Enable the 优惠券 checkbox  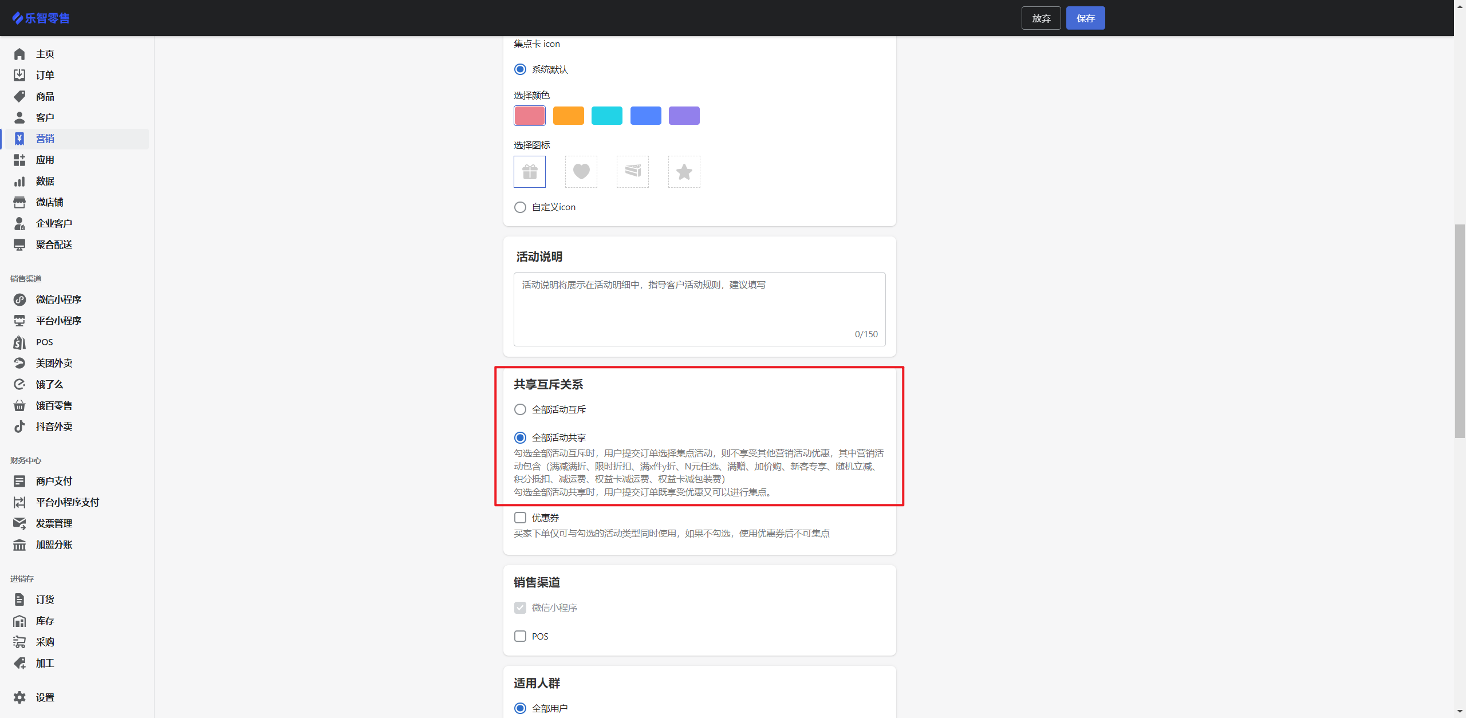tap(520, 518)
